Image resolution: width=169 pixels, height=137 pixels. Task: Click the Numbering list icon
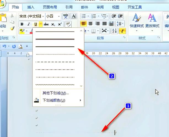click(94, 16)
